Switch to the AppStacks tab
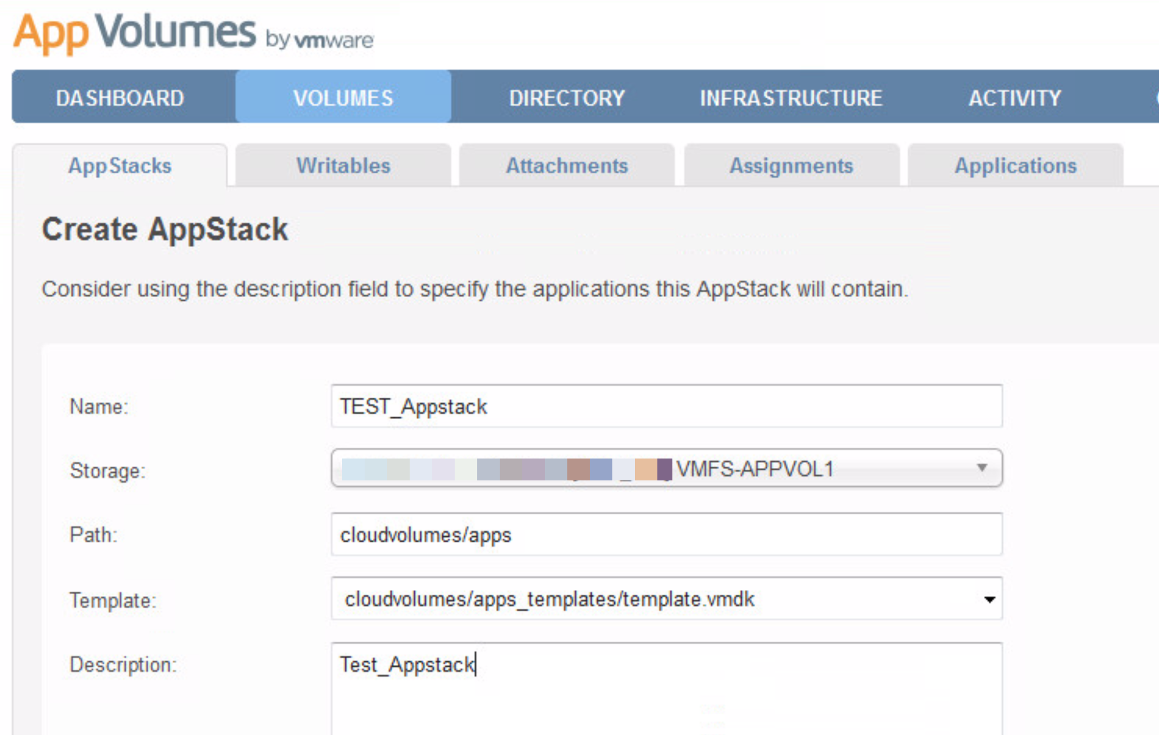 [120, 165]
